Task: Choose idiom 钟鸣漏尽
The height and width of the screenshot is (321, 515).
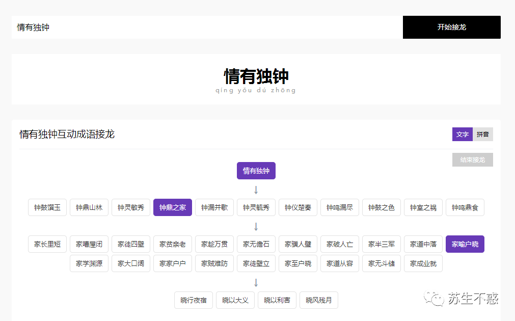Action: tap(340, 207)
